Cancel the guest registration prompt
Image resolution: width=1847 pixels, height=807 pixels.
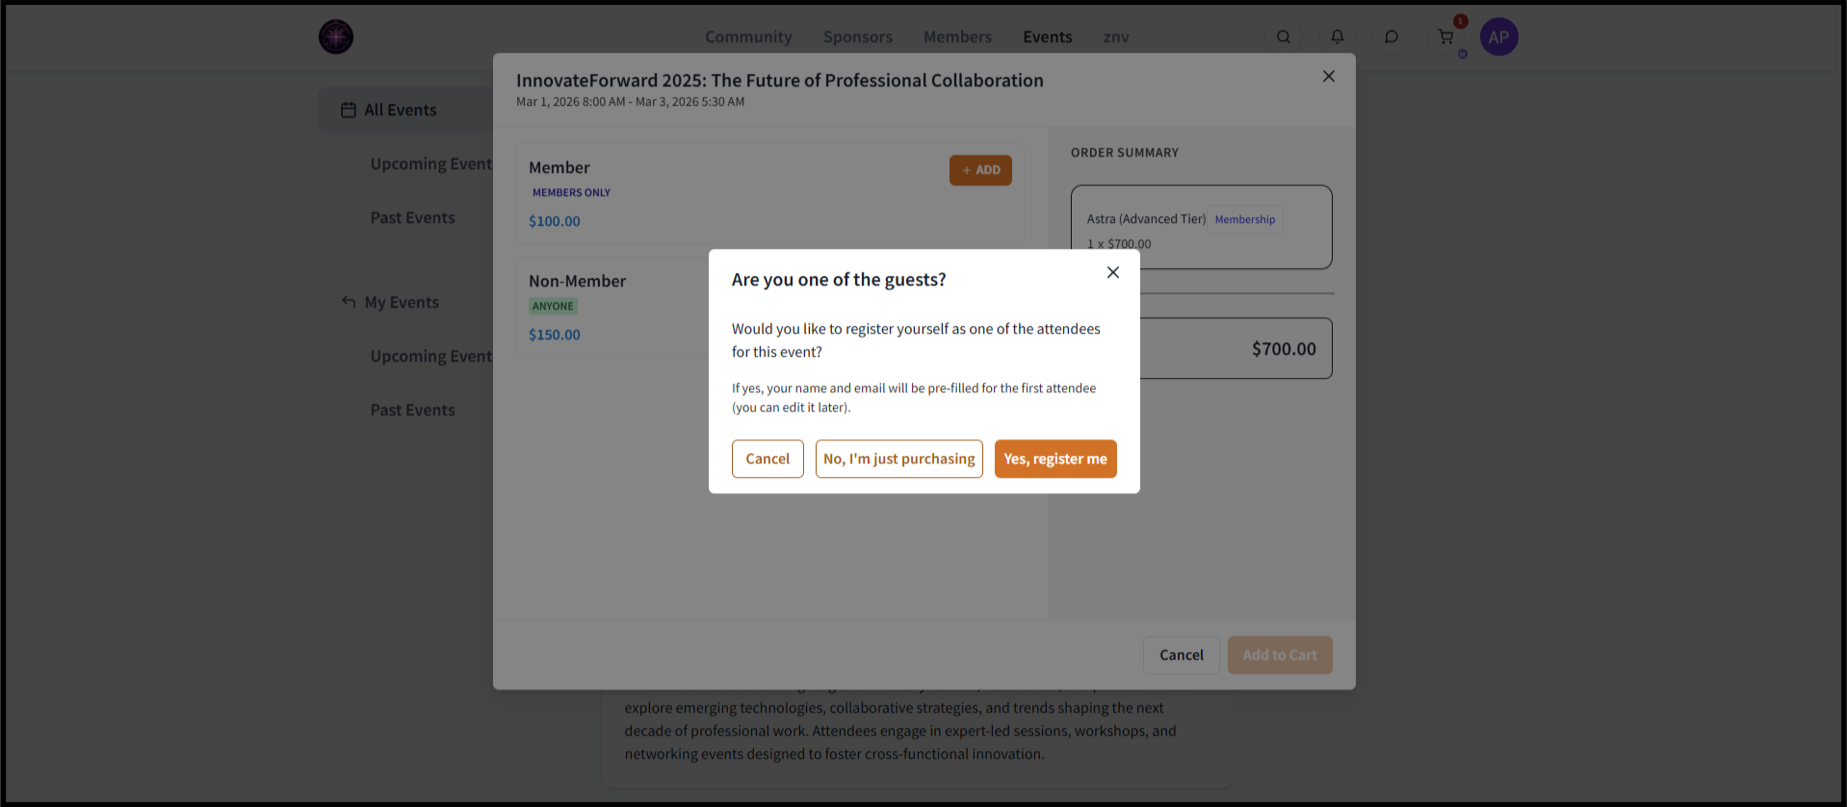[767, 459]
